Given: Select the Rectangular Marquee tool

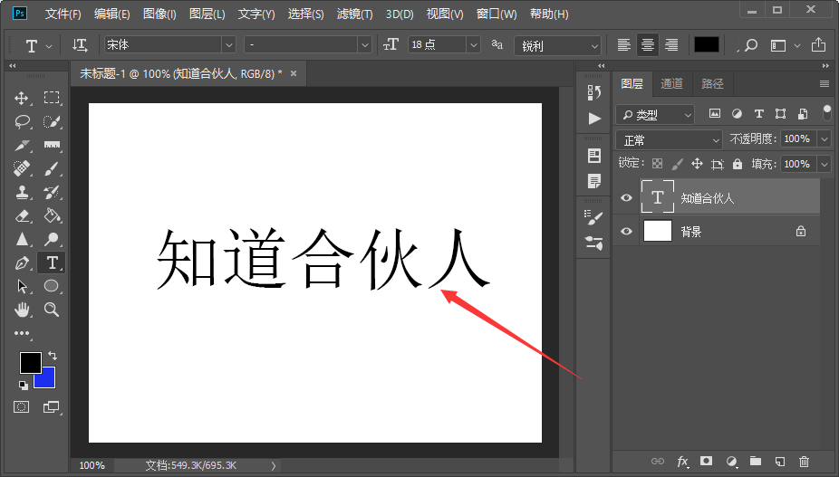Looking at the screenshot, I should 52,98.
